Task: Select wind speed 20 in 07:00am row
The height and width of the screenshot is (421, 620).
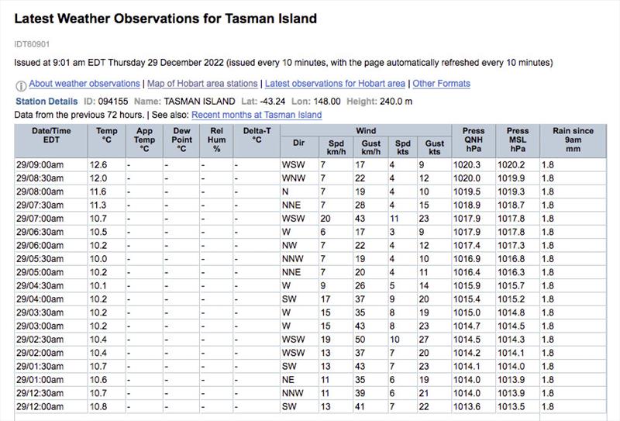Action: click(336, 219)
